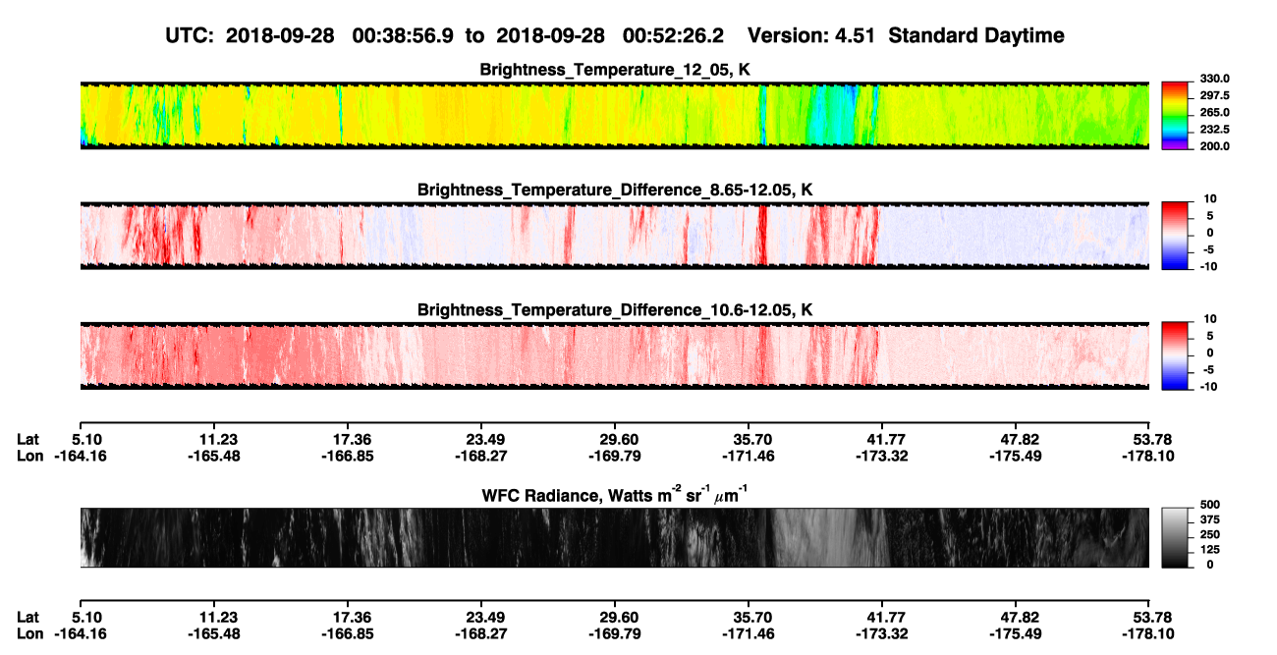This screenshot has height=655, width=1277.
Task: Click the 330.0 colorbar tick label
Action: (x=1215, y=79)
